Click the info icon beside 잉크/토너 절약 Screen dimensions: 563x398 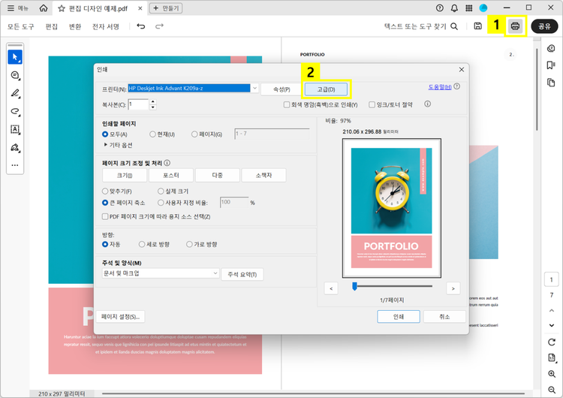pos(427,104)
